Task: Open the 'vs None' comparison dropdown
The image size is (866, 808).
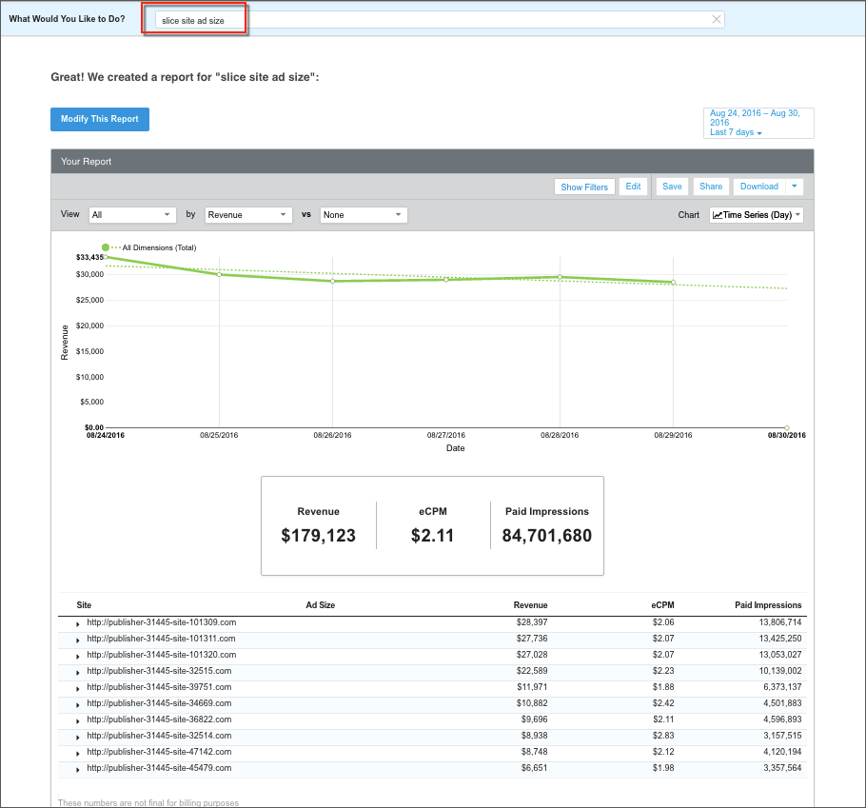Action: (x=364, y=215)
